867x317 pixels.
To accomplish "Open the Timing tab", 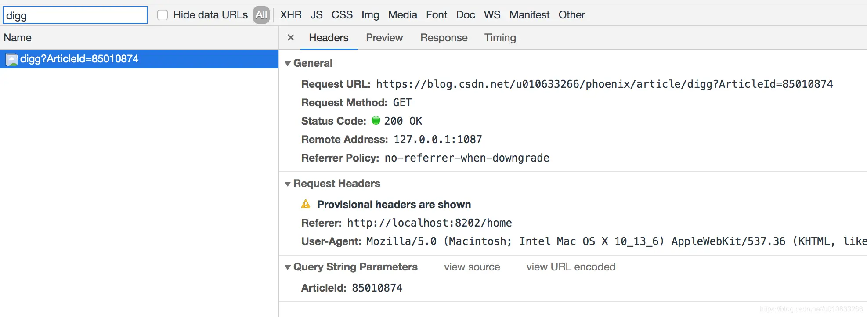I will pos(500,38).
